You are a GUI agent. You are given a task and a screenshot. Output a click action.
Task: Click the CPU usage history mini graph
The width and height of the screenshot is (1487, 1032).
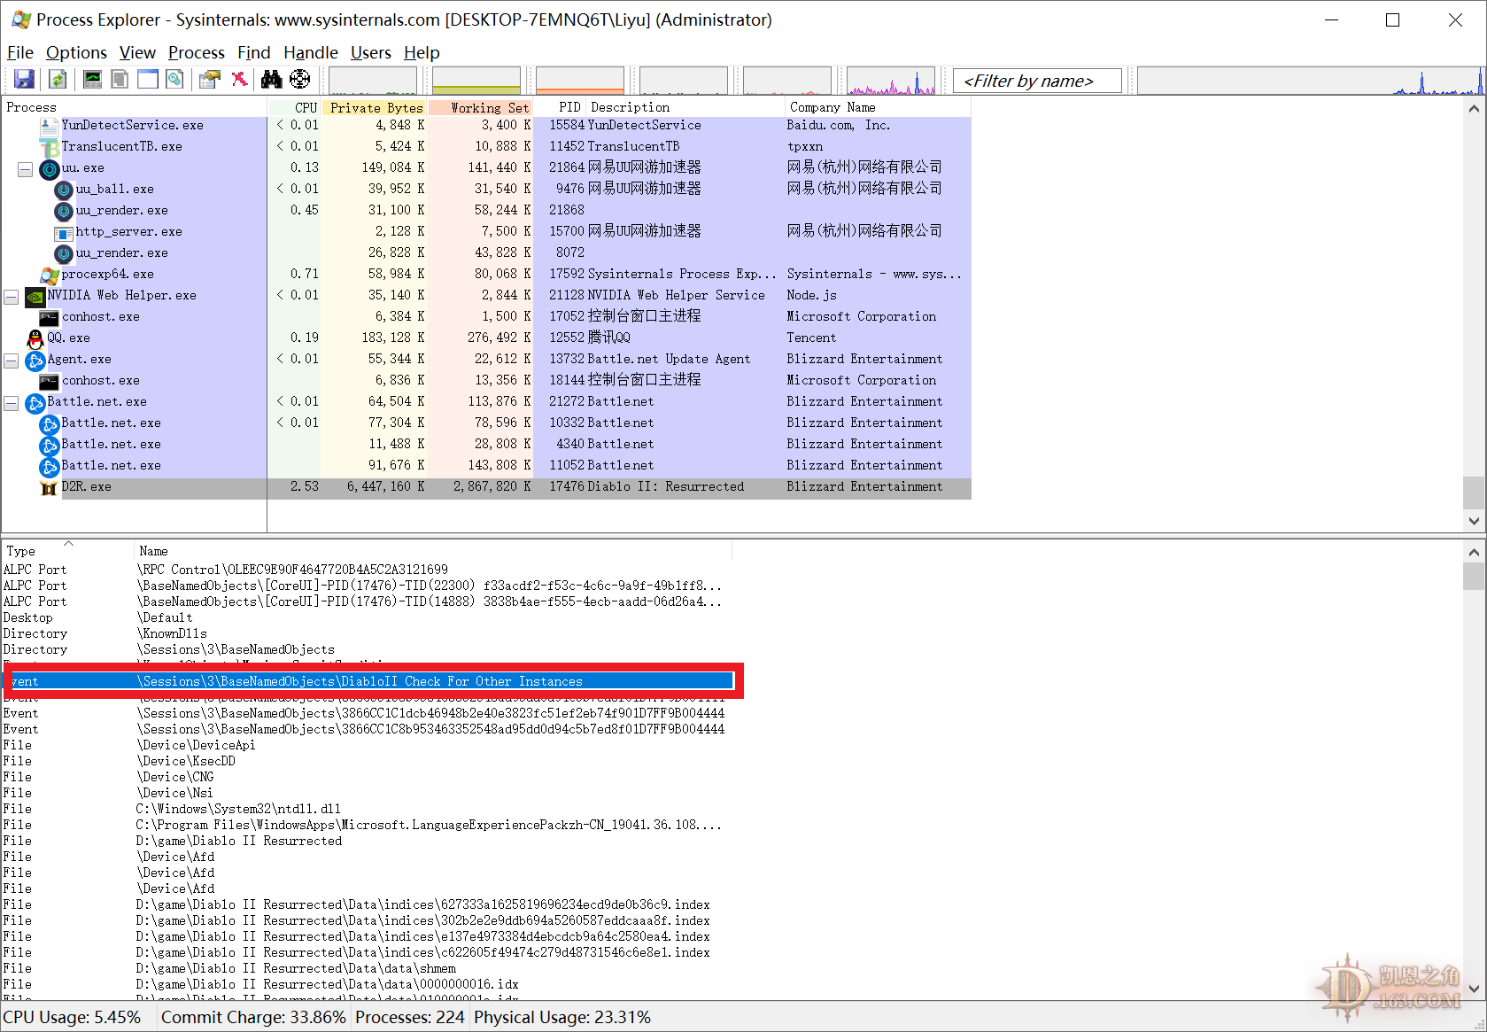coord(373,81)
